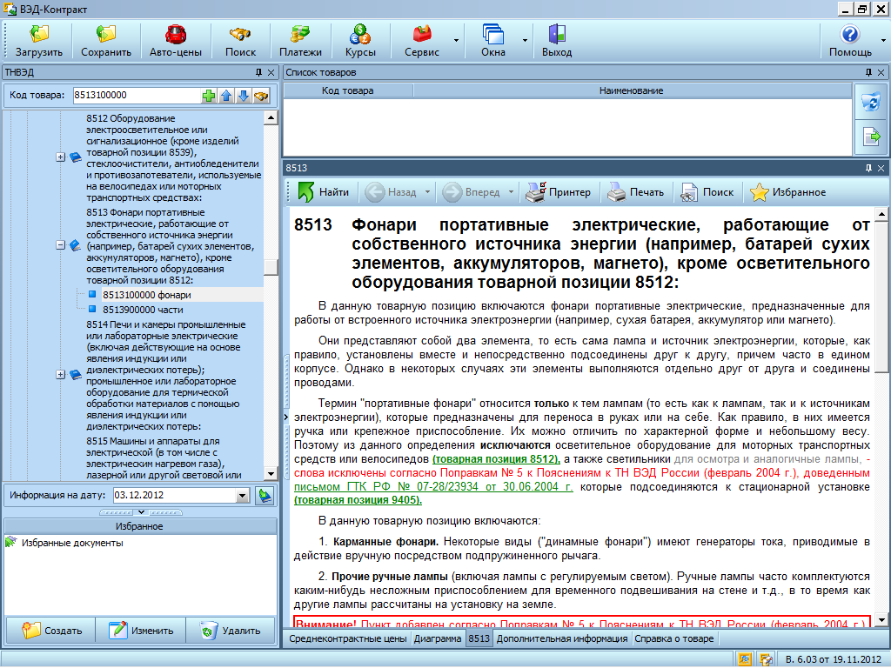Open link товарная позиция 8512
Screen dimensions: 891x668
[496, 459]
